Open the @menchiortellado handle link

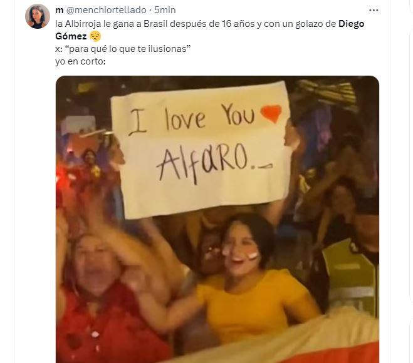[106, 10]
